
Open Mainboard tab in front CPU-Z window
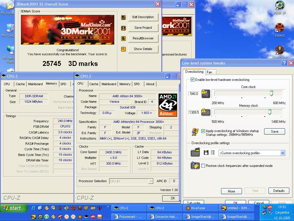[x=109, y=84]
